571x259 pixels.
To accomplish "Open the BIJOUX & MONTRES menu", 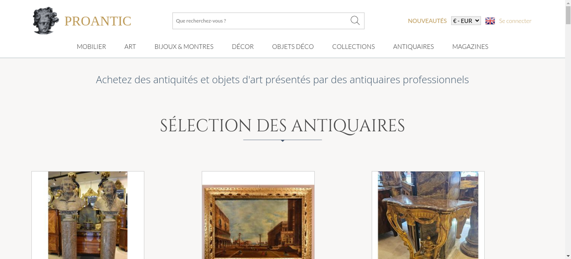I will click(x=184, y=46).
